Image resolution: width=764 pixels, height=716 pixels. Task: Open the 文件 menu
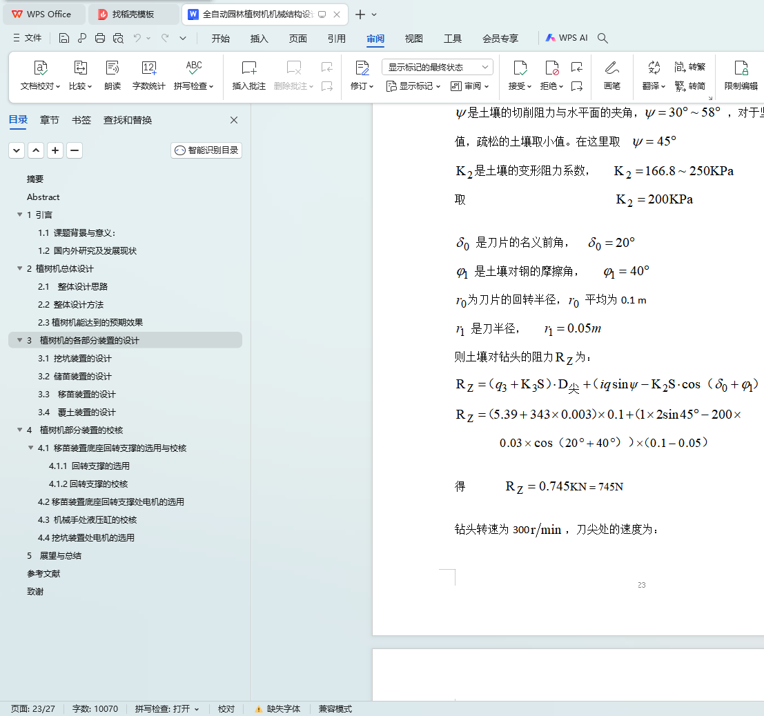28,38
